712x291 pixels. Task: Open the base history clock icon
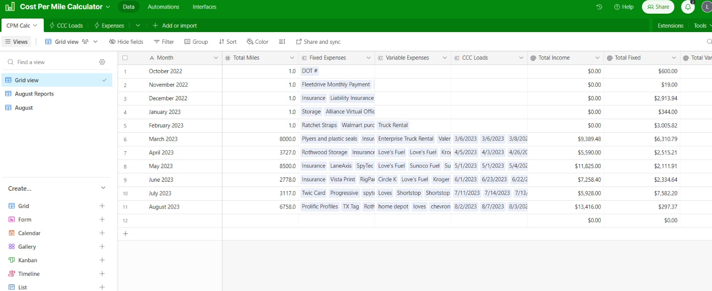click(599, 7)
